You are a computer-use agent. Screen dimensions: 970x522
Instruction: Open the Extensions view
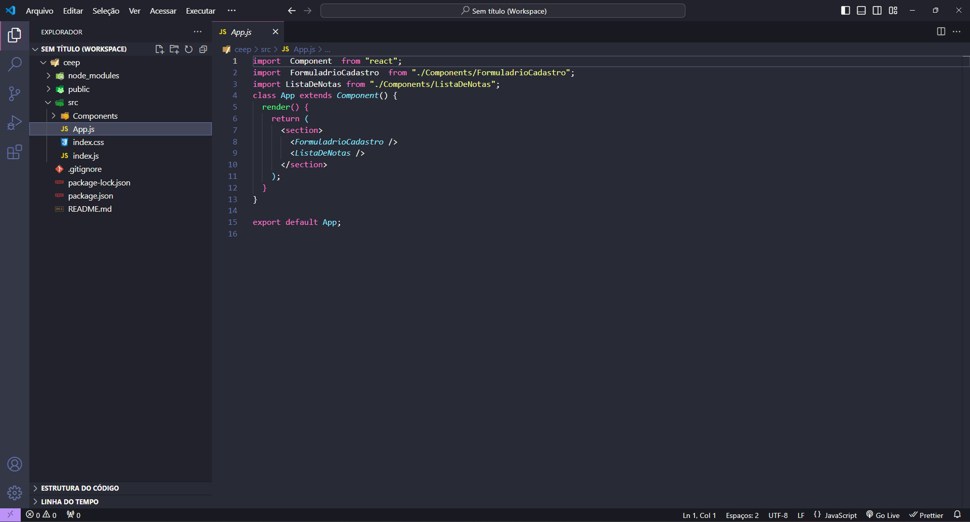[x=15, y=152]
